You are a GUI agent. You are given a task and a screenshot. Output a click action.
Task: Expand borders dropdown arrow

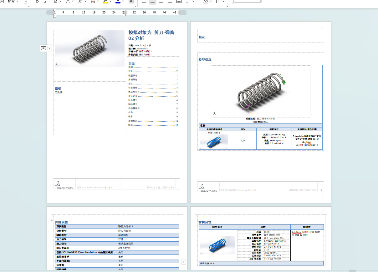coord(224,2)
